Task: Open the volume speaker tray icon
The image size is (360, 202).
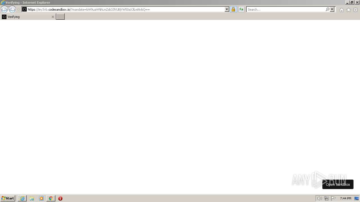Action: (x=319, y=198)
